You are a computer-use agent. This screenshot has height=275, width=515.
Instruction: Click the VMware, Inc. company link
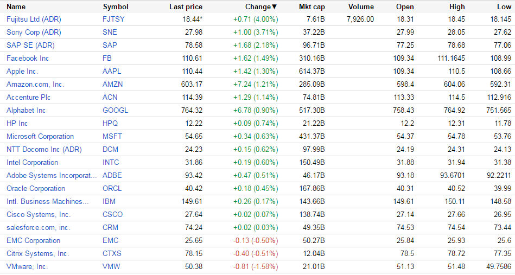coord(27,266)
